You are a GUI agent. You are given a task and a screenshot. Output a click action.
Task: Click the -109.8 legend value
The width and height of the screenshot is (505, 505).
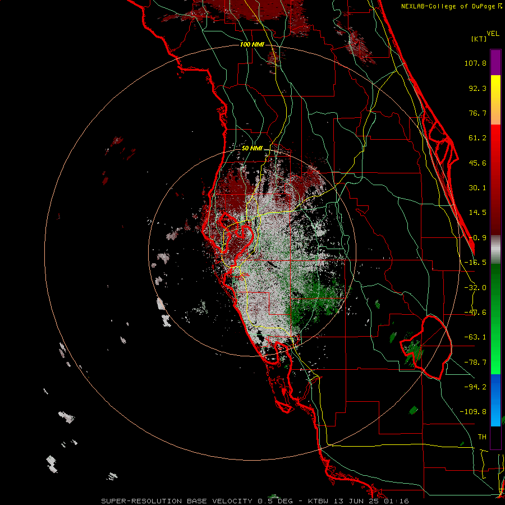pyautogui.click(x=473, y=412)
